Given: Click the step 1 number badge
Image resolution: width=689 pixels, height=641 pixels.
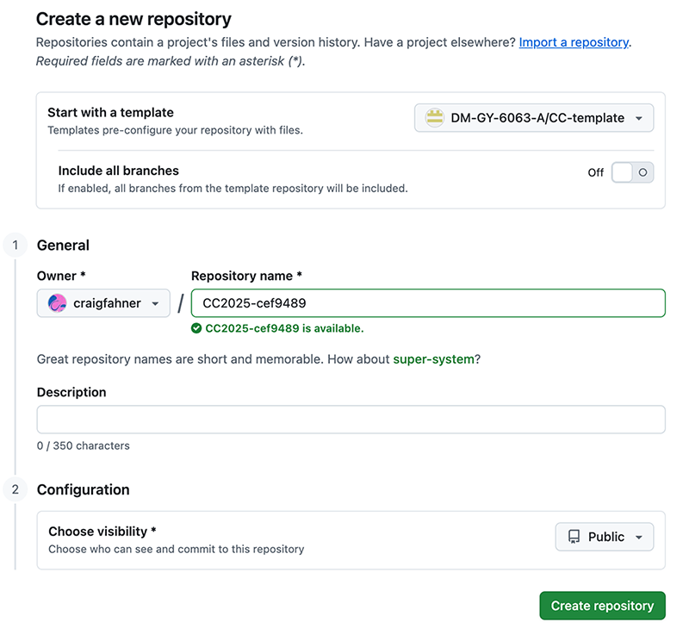Looking at the screenshot, I should pyautogui.click(x=15, y=246).
